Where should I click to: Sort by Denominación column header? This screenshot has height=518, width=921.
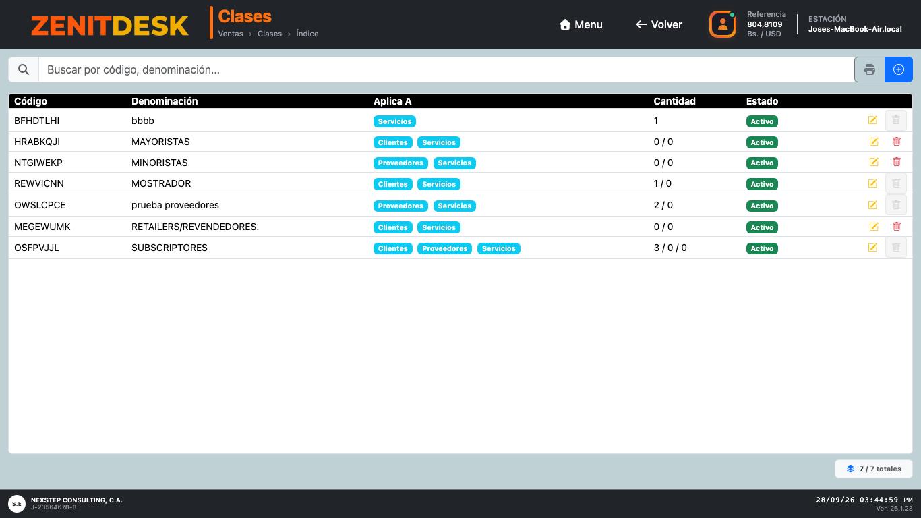[x=165, y=101]
